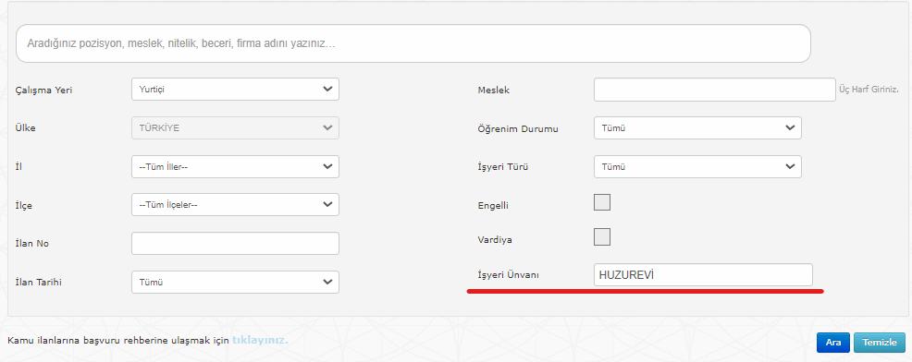Click the chevron arrow of İşyeri Türü

pyautogui.click(x=790, y=166)
